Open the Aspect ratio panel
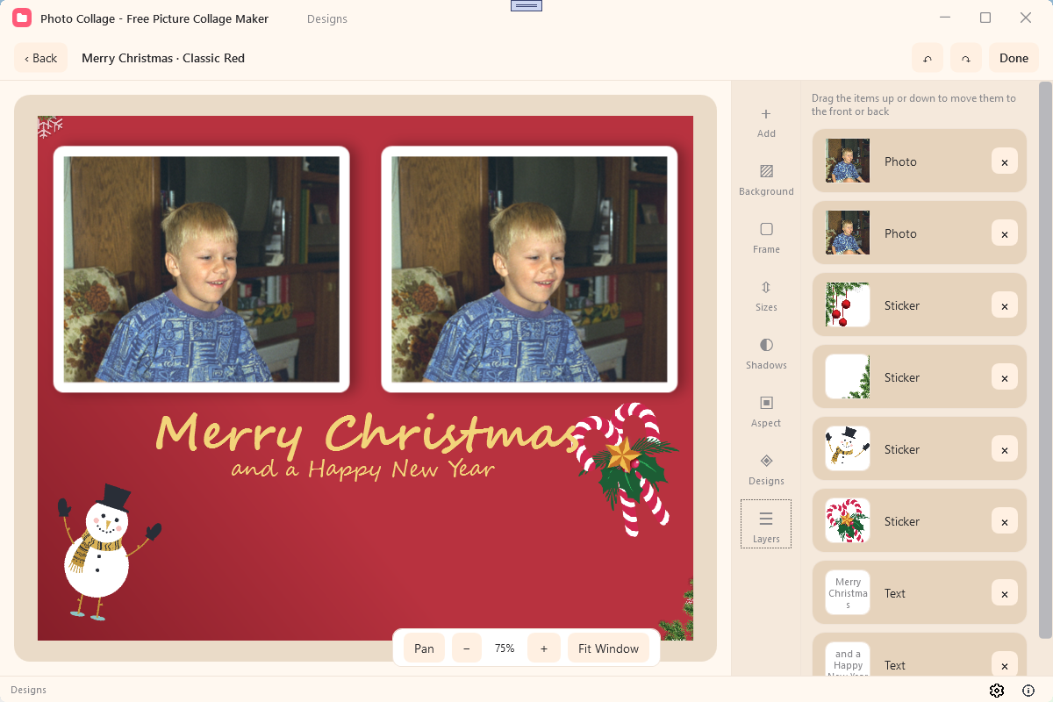Screen dimensions: 1053x702 pyautogui.click(x=766, y=412)
